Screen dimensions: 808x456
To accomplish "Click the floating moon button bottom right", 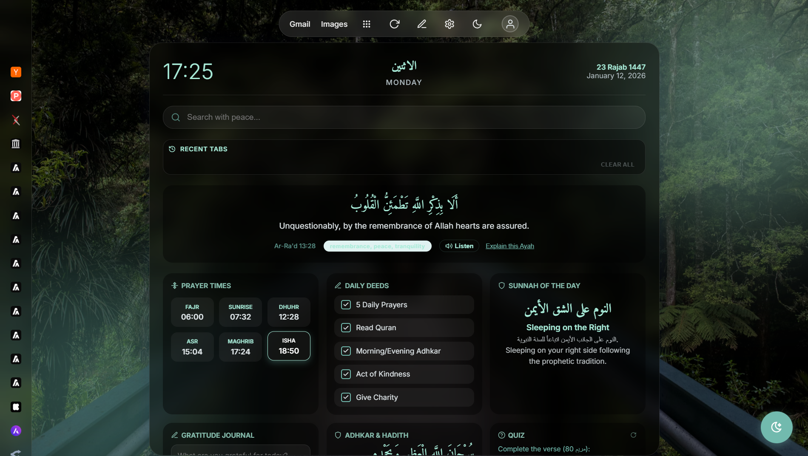I will click(776, 427).
